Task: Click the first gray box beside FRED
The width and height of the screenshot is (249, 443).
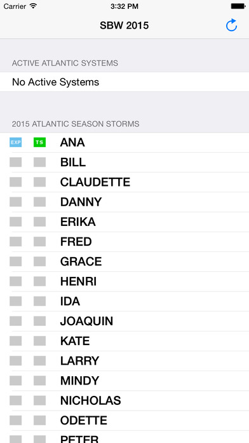Action: point(15,242)
